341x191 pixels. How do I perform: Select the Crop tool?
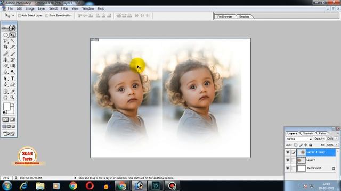pyautogui.click(x=6, y=47)
